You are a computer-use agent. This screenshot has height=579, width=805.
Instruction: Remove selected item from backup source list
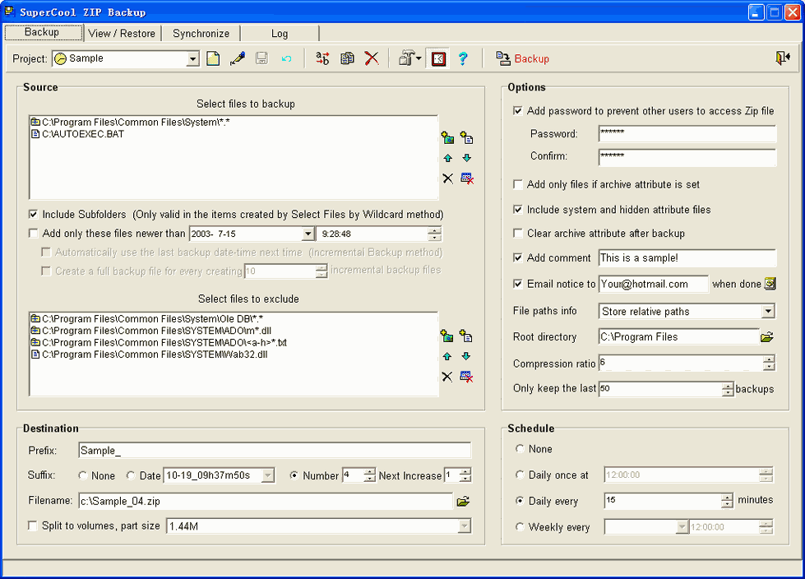point(447,178)
